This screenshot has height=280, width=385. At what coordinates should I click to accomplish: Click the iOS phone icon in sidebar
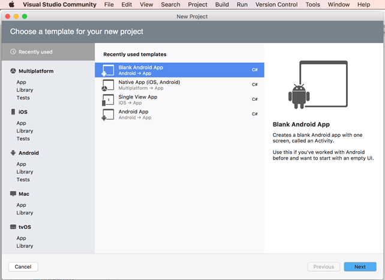tap(13, 112)
